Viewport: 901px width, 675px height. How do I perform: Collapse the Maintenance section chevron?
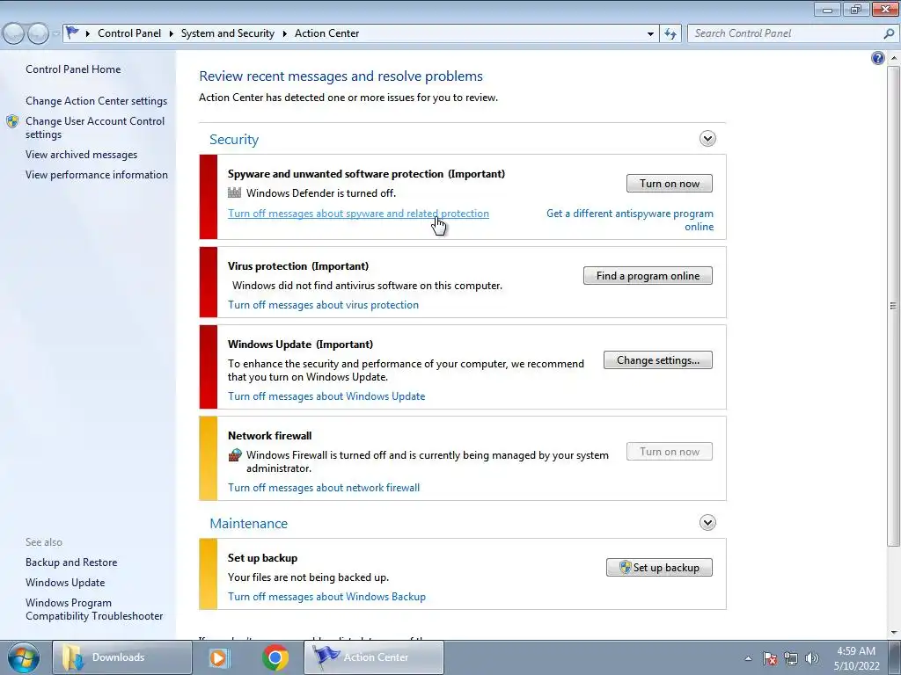point(707,522)
